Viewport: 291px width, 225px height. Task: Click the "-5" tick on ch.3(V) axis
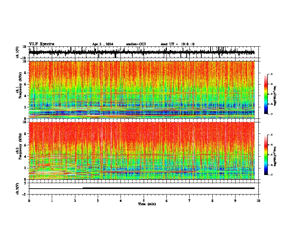pos(25,194)
